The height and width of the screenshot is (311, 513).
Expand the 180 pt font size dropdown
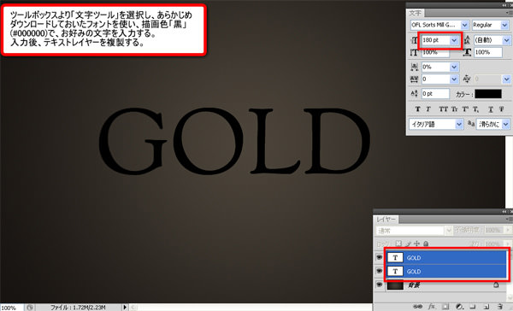[454, 40]
